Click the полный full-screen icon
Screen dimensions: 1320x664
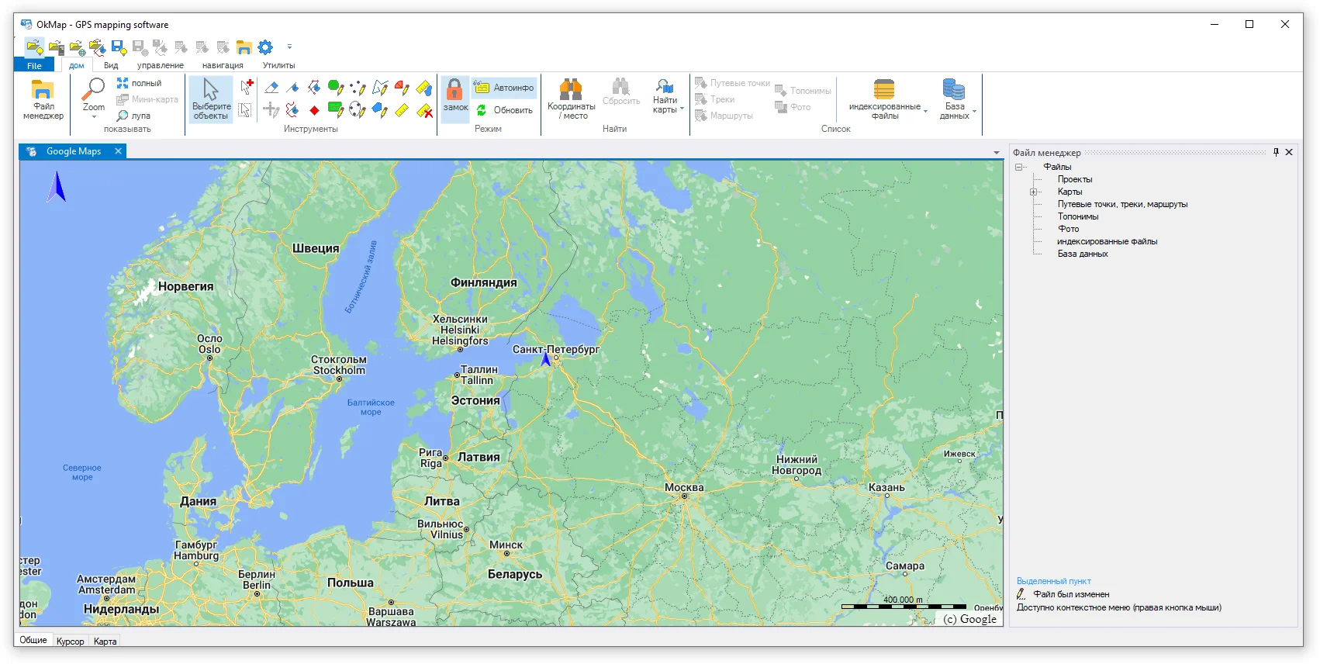pyautogui.click(x=123, y=83)
